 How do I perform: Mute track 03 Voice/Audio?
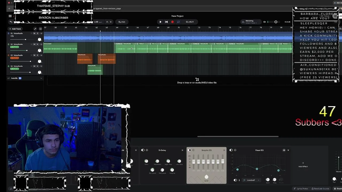(x=34, y=55)
